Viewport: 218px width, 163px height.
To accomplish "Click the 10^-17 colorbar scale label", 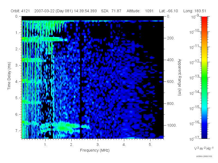I will click(x=195, y=139).
